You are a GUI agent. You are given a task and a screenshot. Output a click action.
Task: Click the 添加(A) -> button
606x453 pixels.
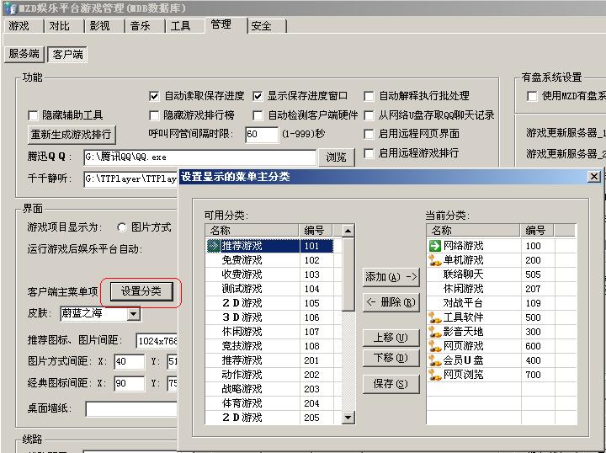click(x=391, y=277)
